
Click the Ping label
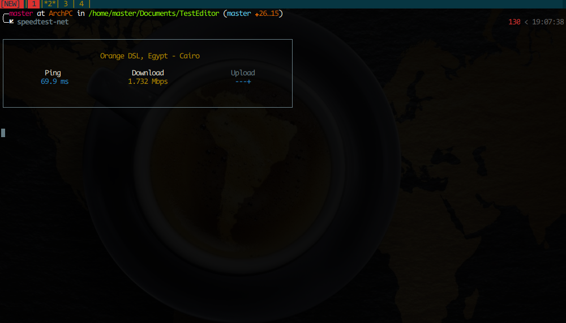(53, 73)
